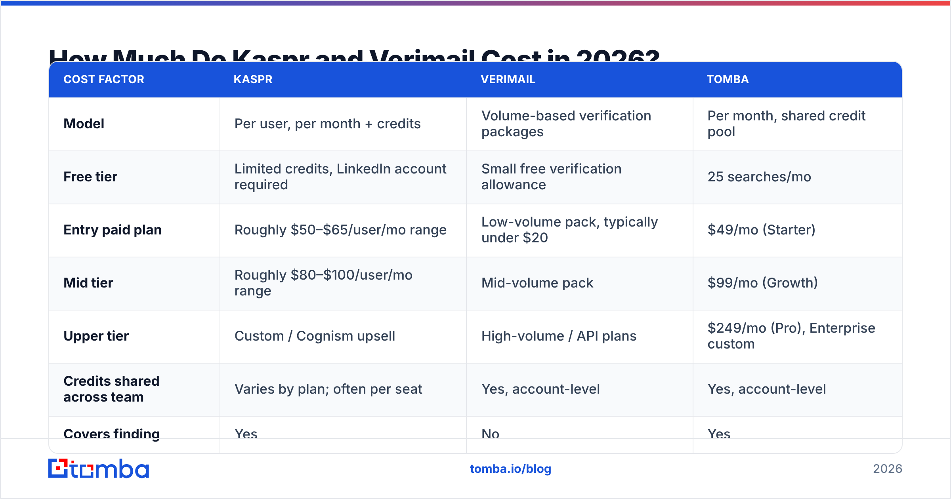Click the 'Free tier' row label
This screenshot has height=499, width=951.
pyautogui.click(x=90, y=177)
